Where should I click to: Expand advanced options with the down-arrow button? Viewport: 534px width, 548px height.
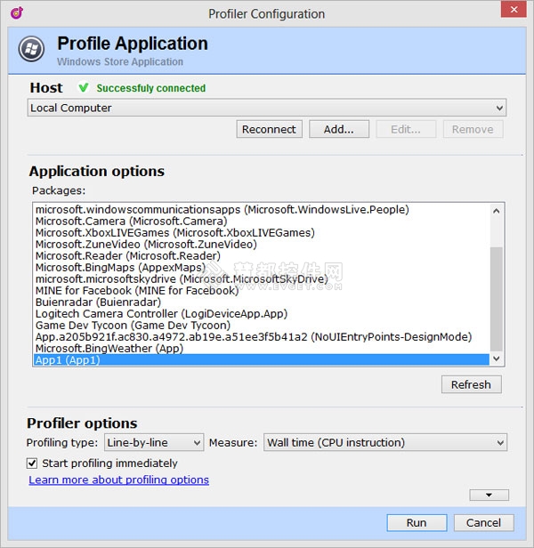(489, 495)
